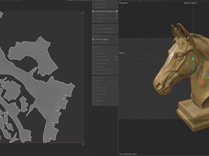The height and width of the screenshot is (156, 209).
Task: Grab the red X-axis move handle
Action: coord(202,81)
